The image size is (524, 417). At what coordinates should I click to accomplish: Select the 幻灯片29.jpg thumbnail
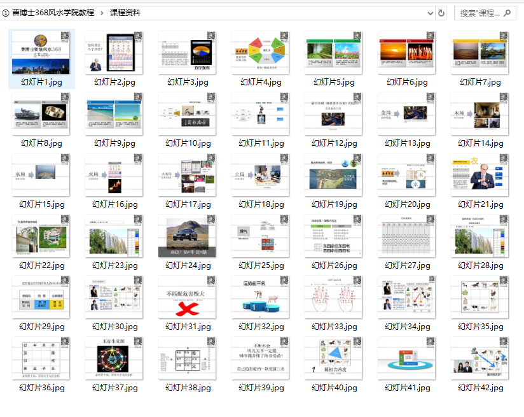pyautogui.click(x=41, y=297)
